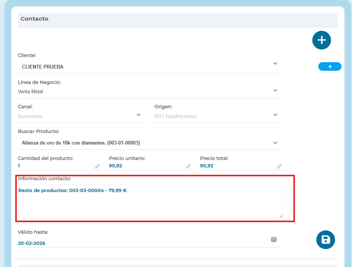
Task: Click pencil icon in Precio total field
Action: coord(279,166)
